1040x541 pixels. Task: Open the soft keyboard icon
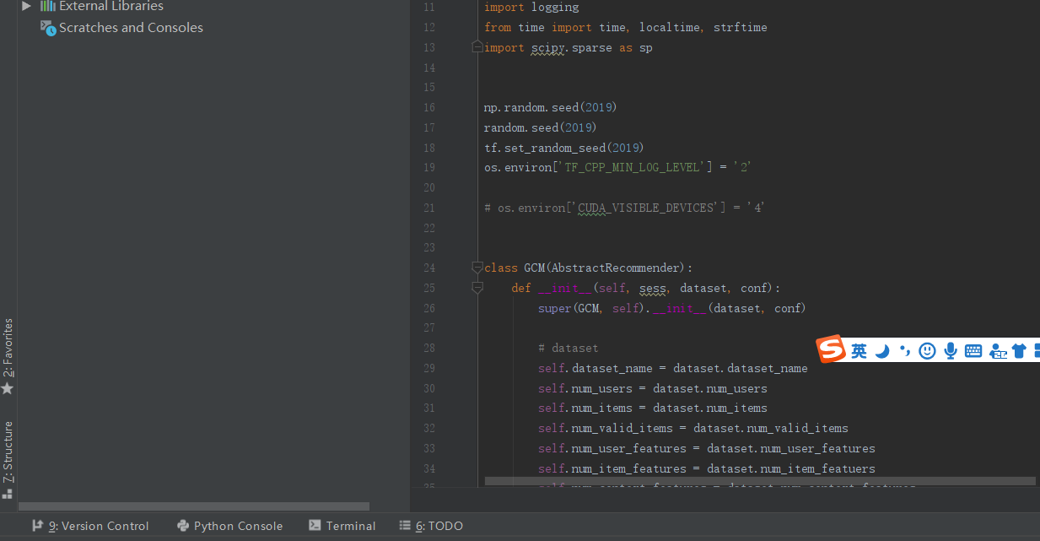coord(973,351)
